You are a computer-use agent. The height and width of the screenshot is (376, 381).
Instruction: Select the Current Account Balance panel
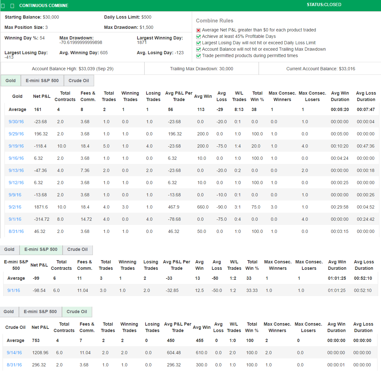click(x=320, y=68)
